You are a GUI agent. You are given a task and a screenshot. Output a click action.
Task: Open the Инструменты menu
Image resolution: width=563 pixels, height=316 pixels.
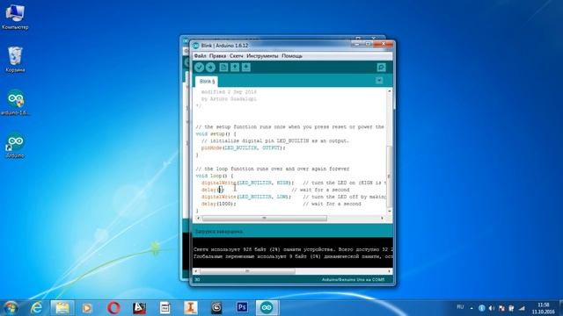pyautogui.click(x=262, y=56)
